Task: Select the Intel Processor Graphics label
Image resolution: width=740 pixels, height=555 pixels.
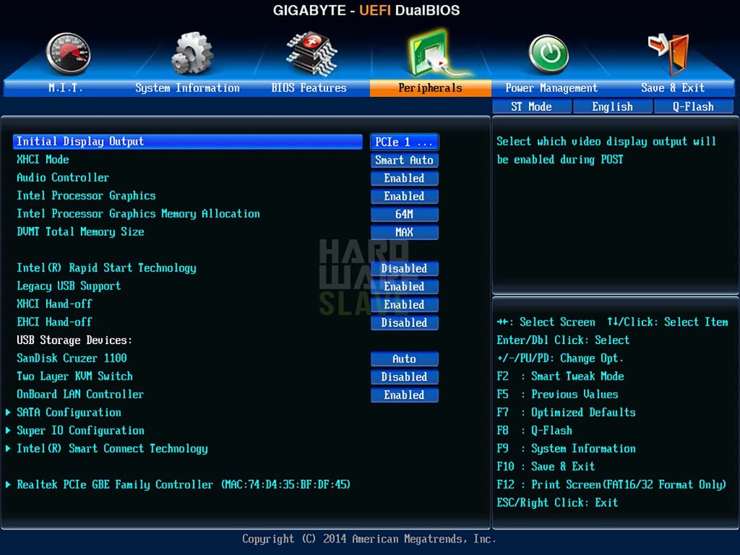Action: (86, 195)
